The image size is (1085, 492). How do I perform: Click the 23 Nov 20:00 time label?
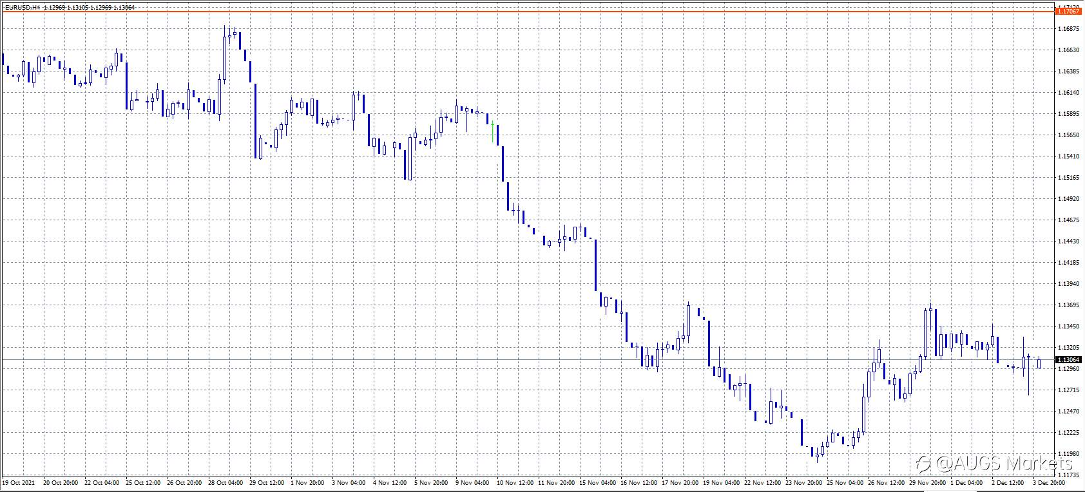click(x=804, y=482)
